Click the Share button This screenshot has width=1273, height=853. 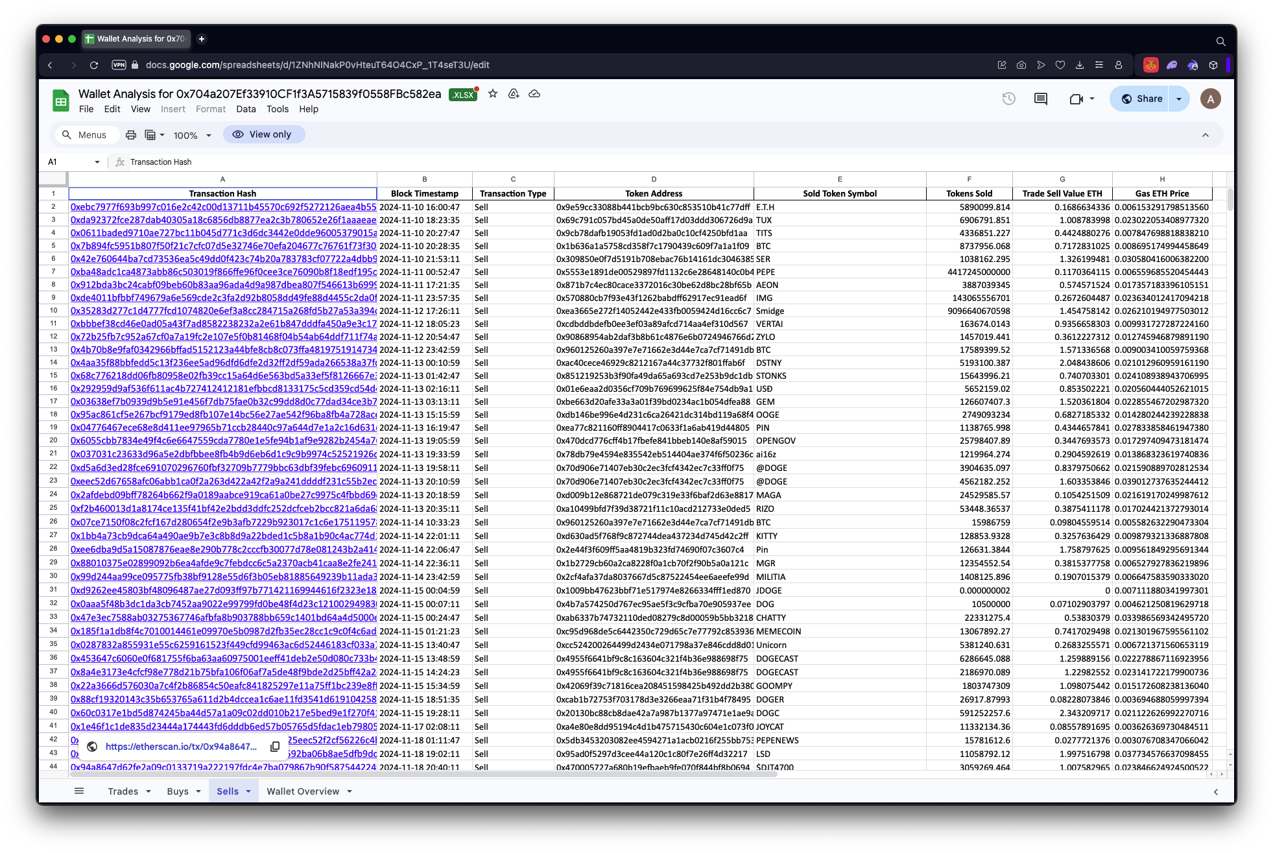coord(1141,99)
